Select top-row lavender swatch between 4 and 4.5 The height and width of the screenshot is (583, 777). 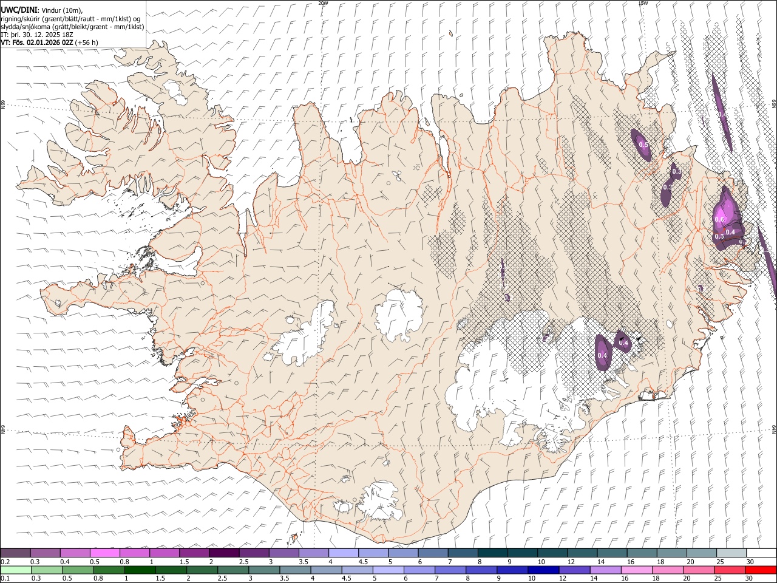click(x=344, y=553)
